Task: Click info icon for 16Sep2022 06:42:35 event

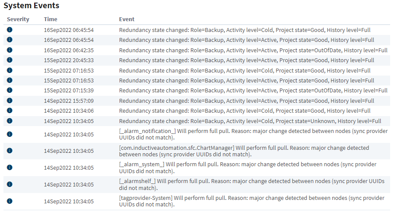Action: click(10, 50)
